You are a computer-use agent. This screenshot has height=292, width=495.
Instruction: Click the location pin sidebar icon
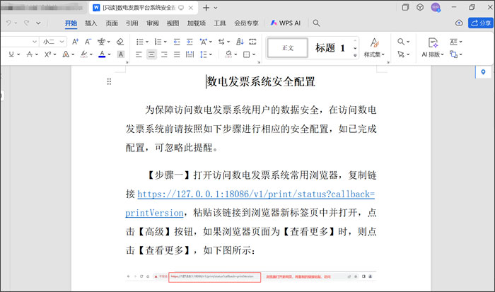tap(483, 72)
